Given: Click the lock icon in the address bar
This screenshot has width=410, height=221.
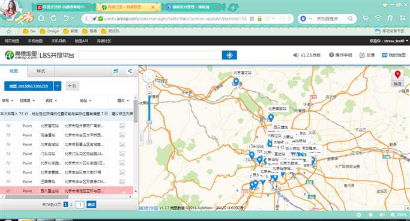Looking at the screenshot, I should pos(259,19).
